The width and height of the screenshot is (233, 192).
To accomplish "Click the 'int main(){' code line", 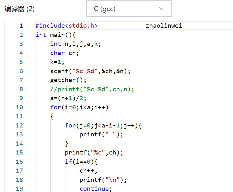I will pos(56,35).
